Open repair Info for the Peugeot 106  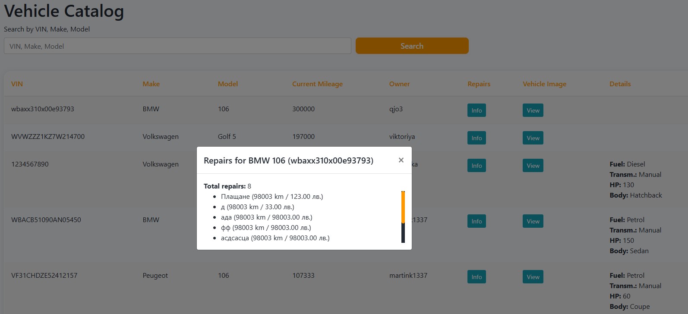tap(477, 277)
